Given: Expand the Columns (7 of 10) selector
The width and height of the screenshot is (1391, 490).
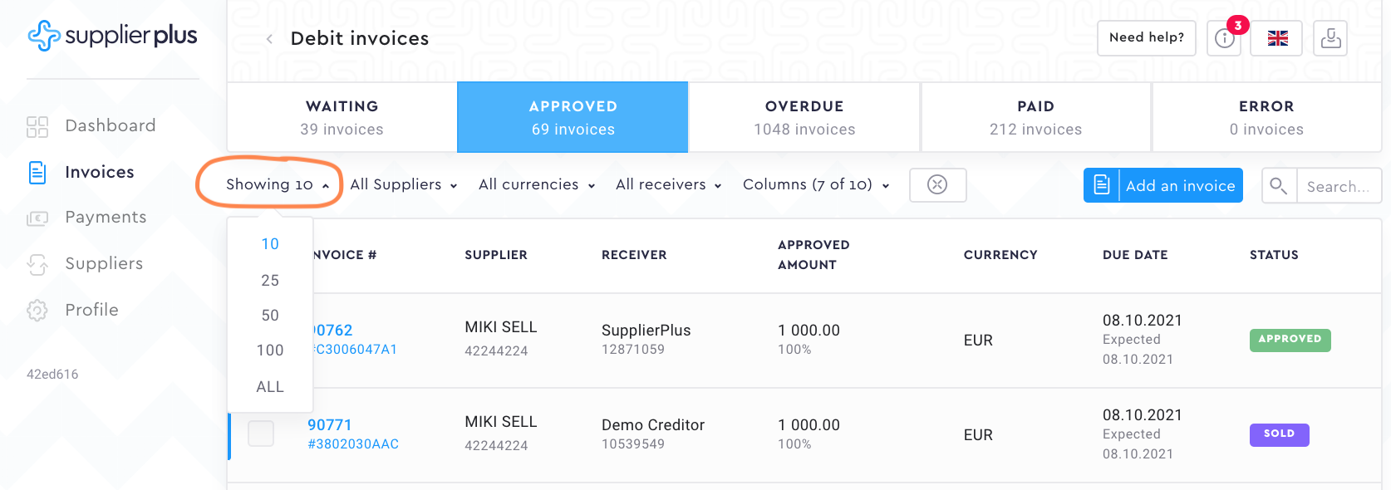Looking at the screenshot, I should point(816,185).
